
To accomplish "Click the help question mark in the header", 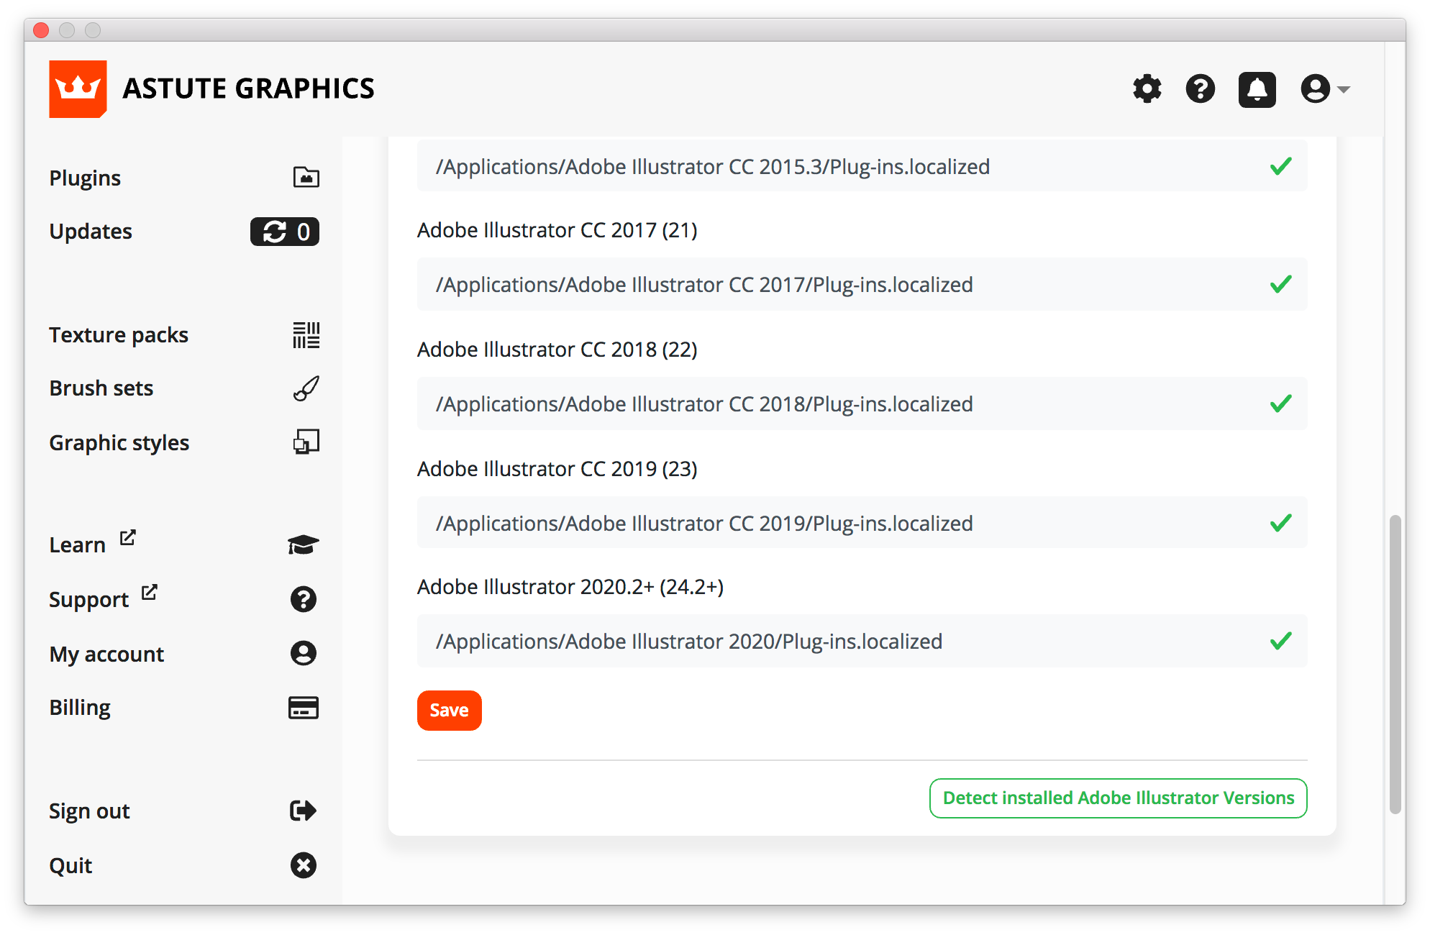I will (x=1200, y=89).
